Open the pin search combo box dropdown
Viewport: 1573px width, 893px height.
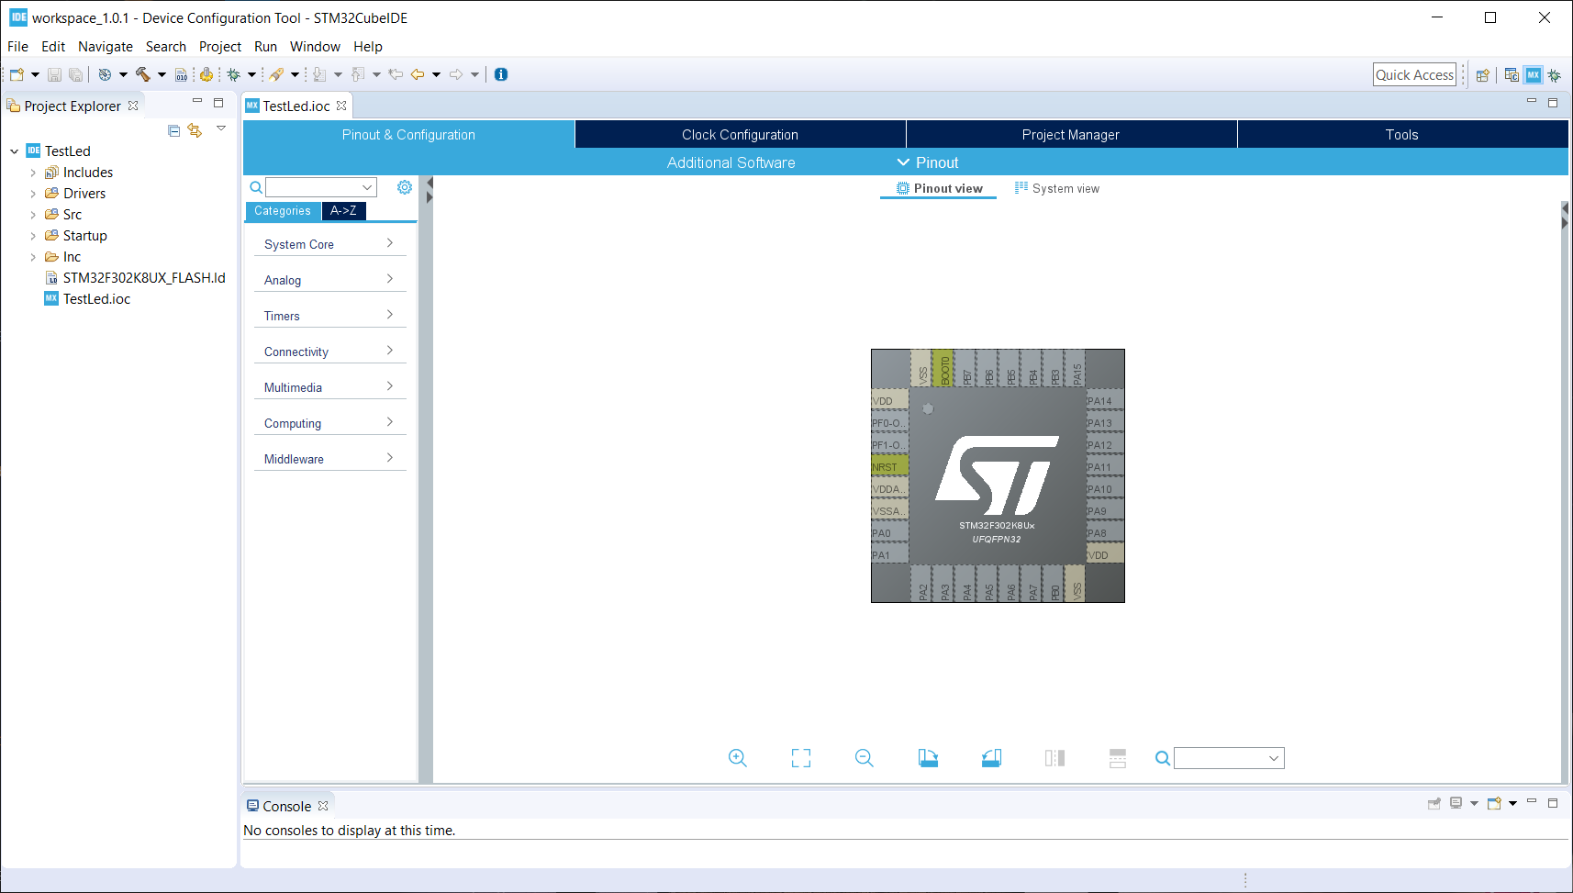coord(1274,758)
